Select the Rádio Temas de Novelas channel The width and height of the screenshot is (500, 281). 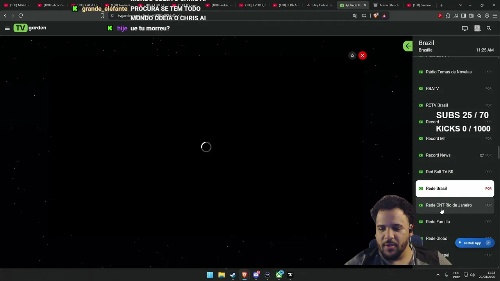pyautogui.click(x=455, y=72)
